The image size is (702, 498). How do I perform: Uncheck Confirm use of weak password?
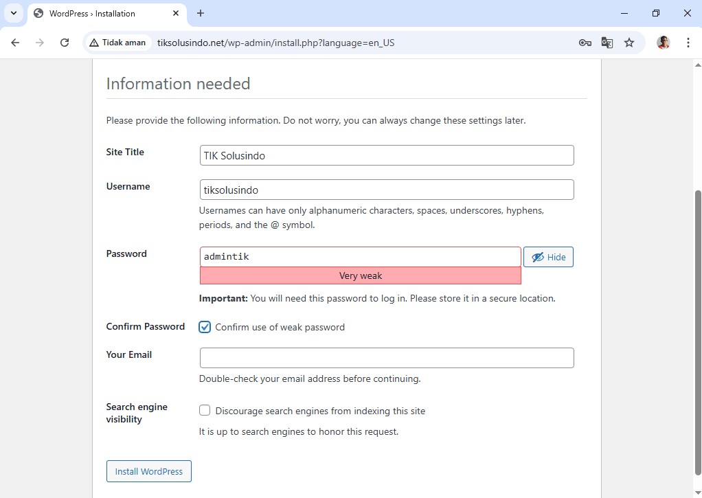tap(205, 327)
